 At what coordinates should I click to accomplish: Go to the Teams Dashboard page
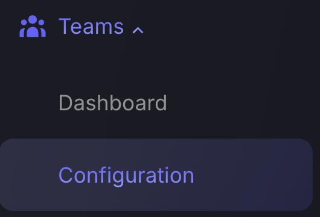[x=113, y=103]
